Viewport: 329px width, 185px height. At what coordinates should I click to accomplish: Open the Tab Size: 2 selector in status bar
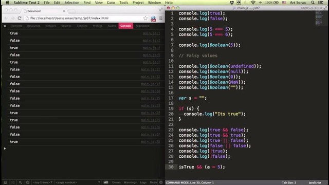289,182
